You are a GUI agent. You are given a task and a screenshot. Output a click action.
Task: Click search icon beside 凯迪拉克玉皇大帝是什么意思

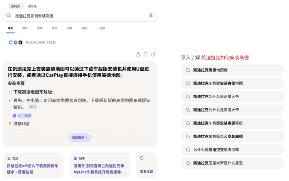[x=188, y=163]
